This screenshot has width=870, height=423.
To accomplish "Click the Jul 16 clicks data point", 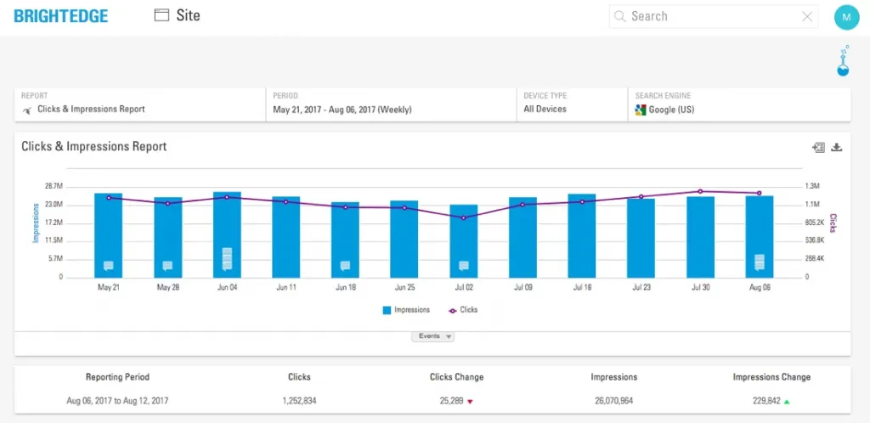I will 582,202.
